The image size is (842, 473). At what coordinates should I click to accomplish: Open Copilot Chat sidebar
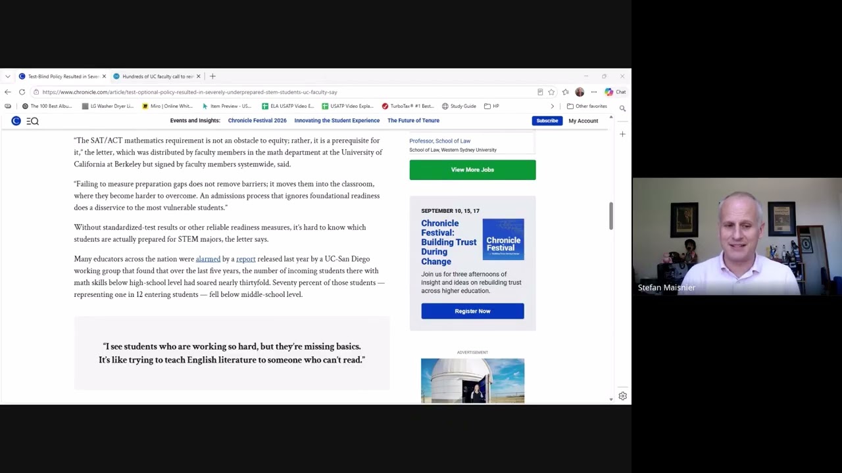[x=615, y=92]
